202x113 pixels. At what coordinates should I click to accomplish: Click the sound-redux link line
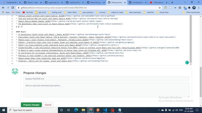[63, 35]
